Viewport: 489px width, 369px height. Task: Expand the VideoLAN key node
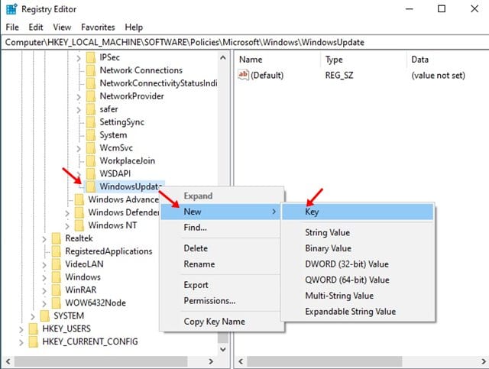[44, 265]
